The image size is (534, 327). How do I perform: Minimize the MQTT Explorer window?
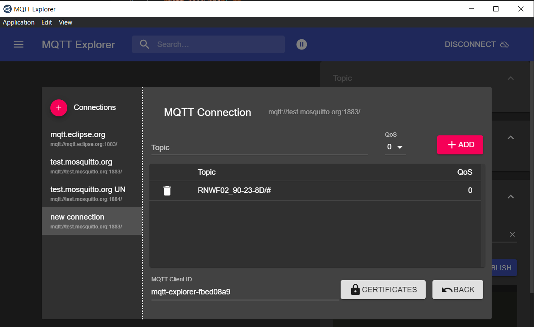(x=471, y=9)
